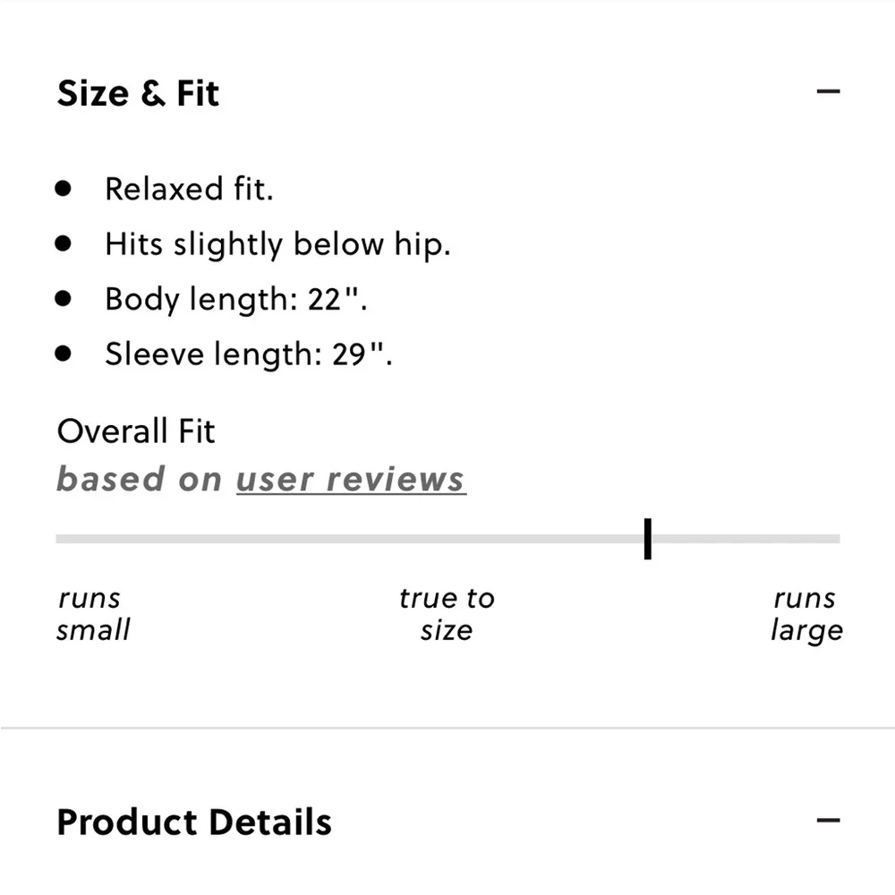Open the user reviews link
Viewport: 895px width, 895px height.
coord(351,480)
